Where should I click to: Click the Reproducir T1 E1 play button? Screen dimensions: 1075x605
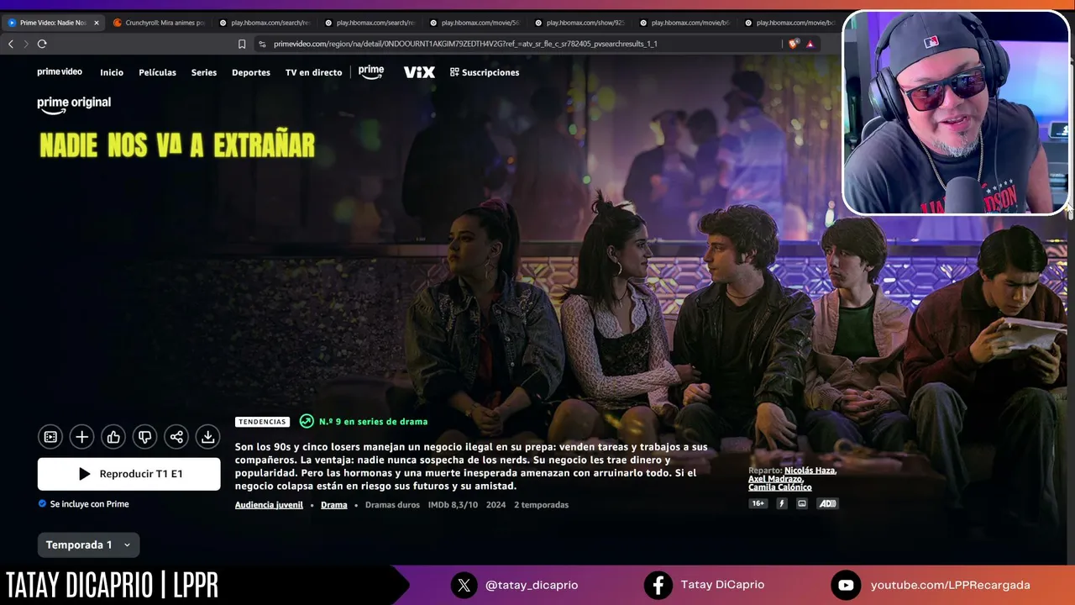click(129, 474)
